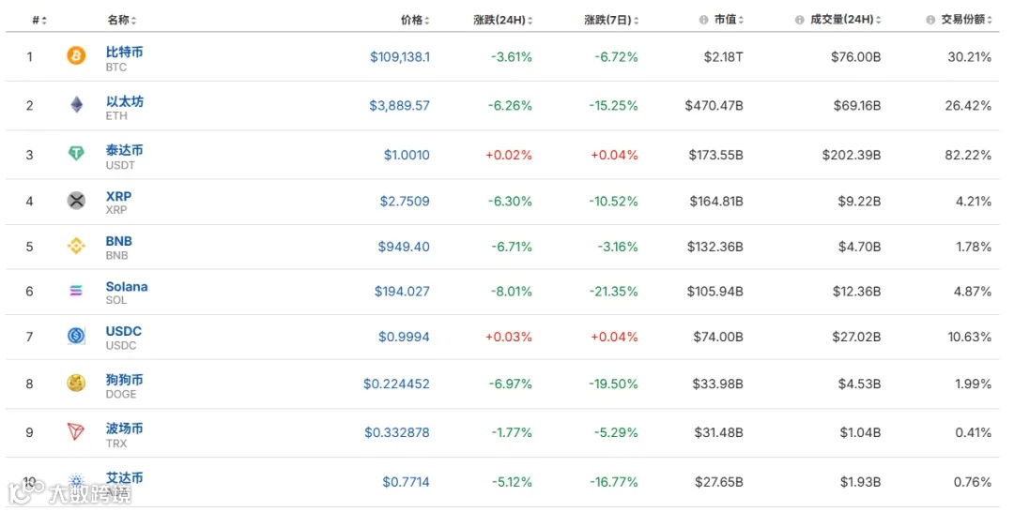The image size is (1014, 512).
Task: Click 艾达币 price $0.7714
Action: pos(407,482)
